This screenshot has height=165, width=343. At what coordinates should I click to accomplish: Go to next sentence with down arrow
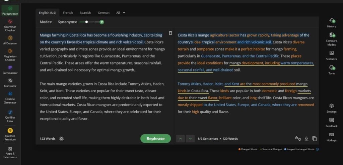(190, 139)
